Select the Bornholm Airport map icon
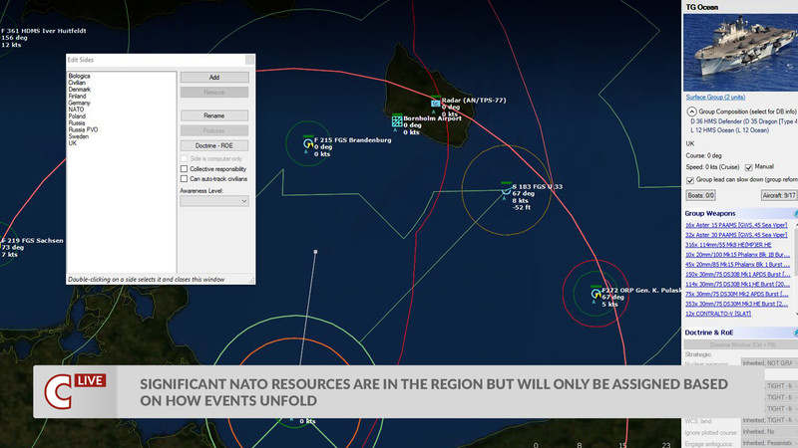The height and width of the screenshot is (448, 798). tap(397, 121)
